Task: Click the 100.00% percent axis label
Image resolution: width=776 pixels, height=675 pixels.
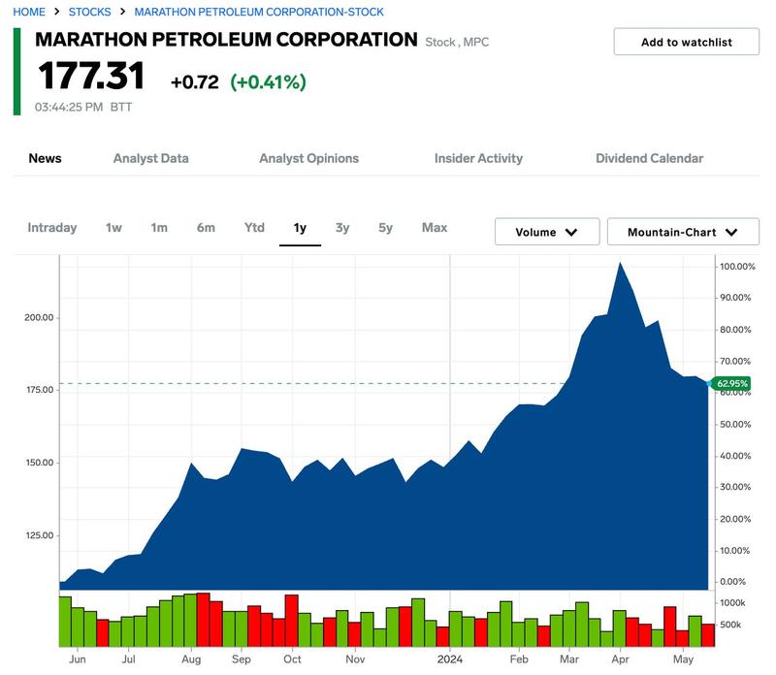Action: 737,267
